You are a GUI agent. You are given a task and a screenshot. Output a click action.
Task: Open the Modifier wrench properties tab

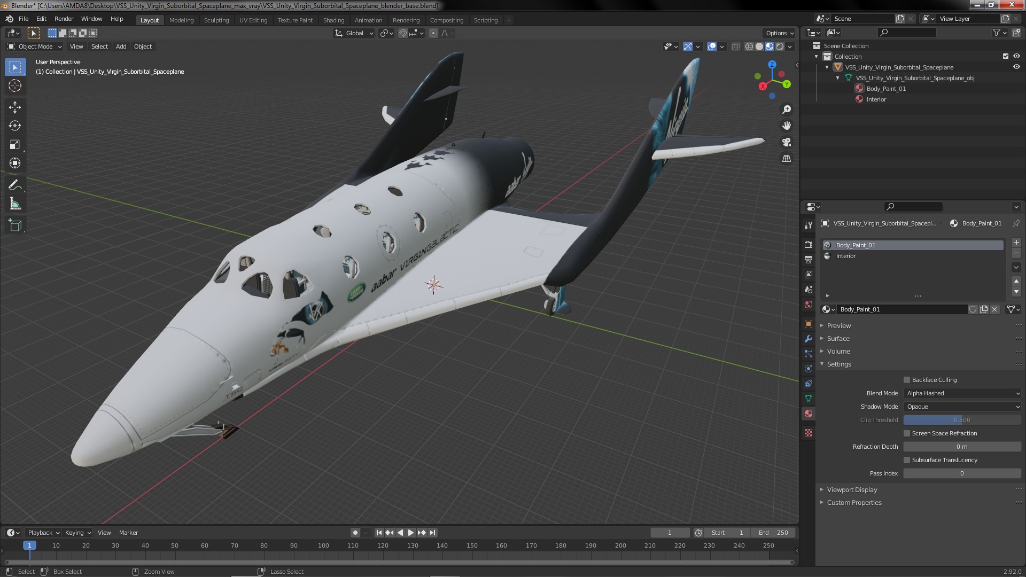point(809,339)
